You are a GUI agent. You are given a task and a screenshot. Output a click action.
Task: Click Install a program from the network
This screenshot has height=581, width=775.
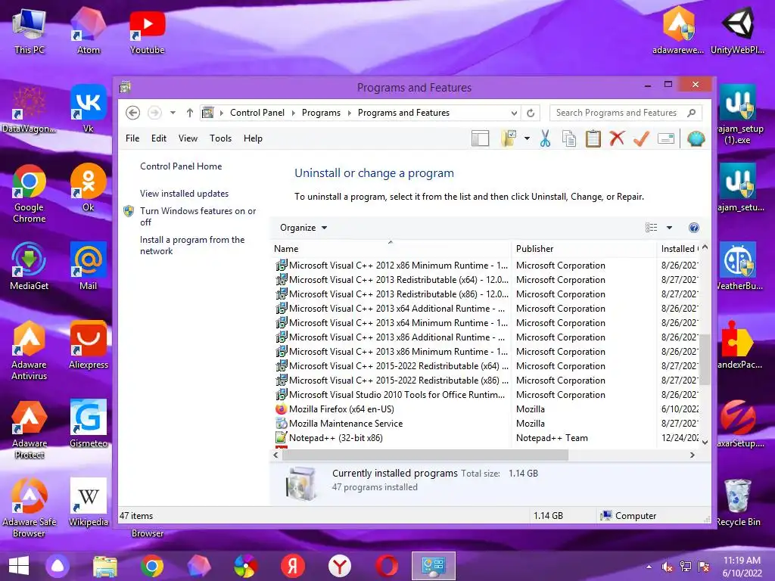click(192, 245)
